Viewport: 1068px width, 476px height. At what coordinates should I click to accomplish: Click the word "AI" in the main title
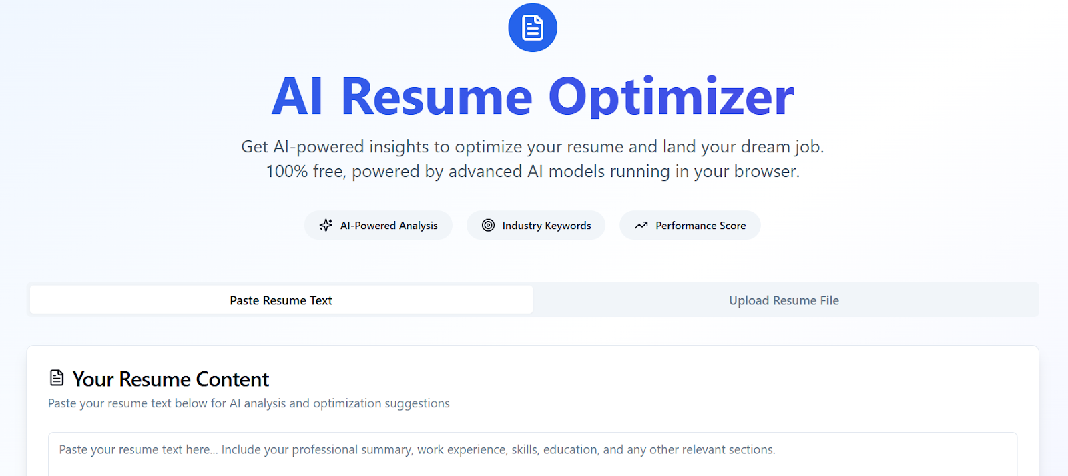pyautogui.click(x=297, y=97)
